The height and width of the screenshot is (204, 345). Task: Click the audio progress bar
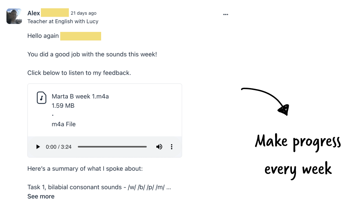112,147
